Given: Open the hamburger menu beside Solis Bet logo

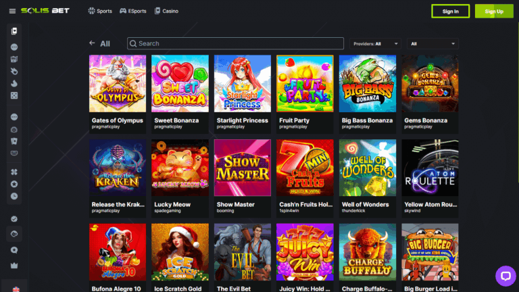Looking at the screenshot, I should coord(12,11).
